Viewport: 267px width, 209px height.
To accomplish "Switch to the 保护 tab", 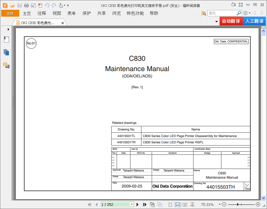I will coord(87,13).
